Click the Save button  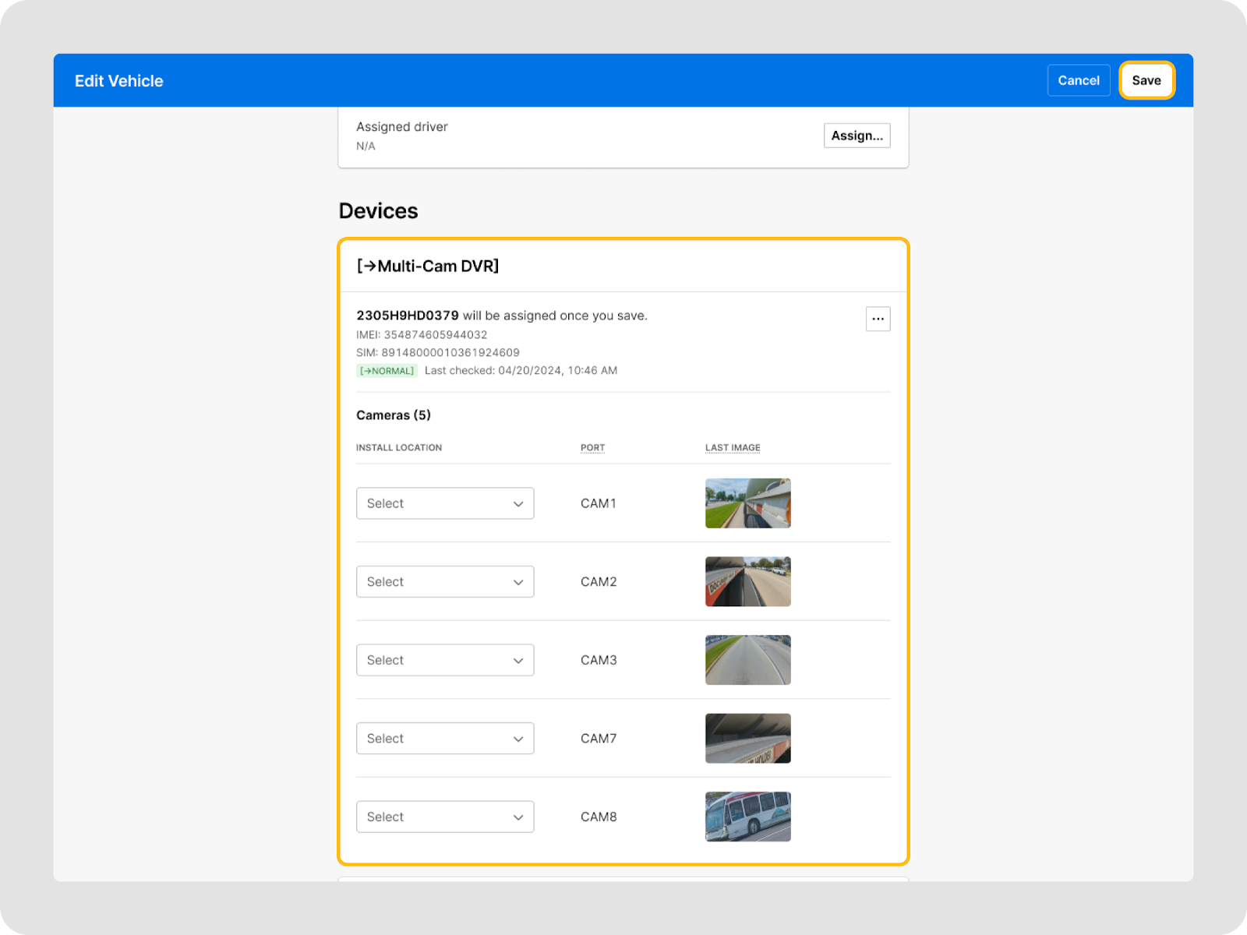(1146, 80)
